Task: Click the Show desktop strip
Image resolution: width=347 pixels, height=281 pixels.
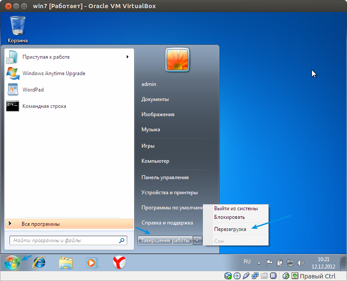Action: point(343,263)
